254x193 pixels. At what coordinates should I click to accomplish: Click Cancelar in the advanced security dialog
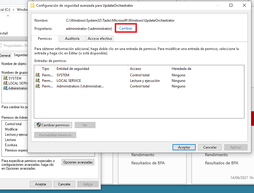[x=210, y=147]
